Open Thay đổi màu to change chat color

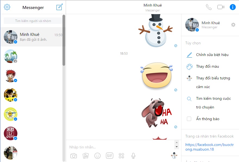(207, 66)
